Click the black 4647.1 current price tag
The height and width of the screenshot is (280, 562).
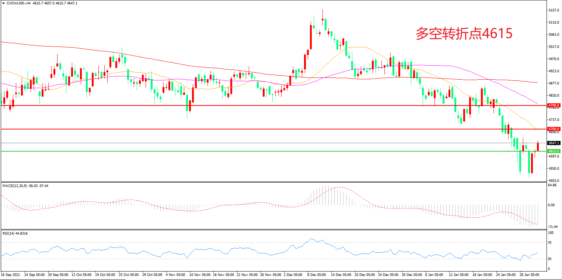[x=554, y=143]
